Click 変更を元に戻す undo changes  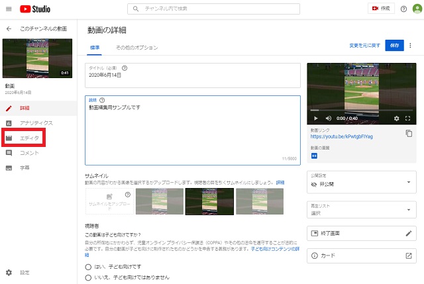click(365, 46)
